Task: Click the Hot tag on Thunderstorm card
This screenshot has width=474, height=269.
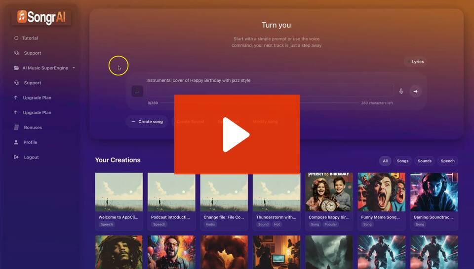Action: coord(277,224)
